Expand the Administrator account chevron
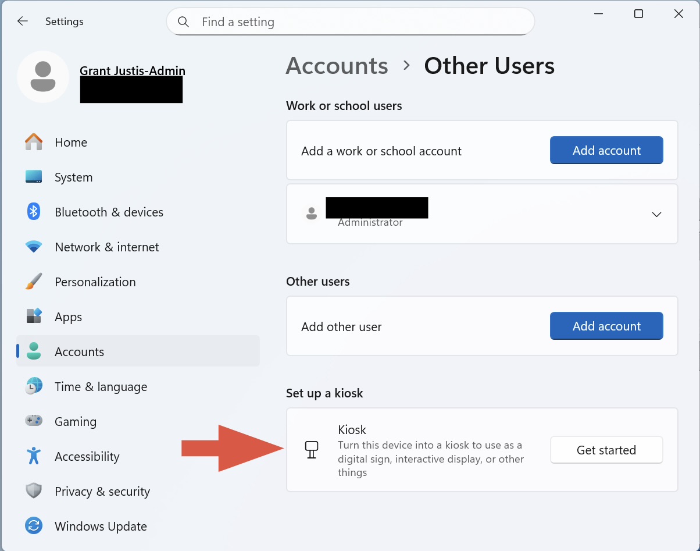 [x=656, y=214]
